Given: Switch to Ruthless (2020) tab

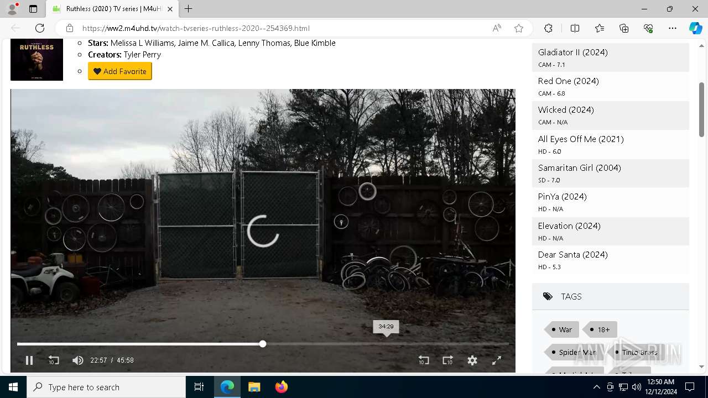Looking at the screenshot, I should pyautogui.click(x=112, y=9).
